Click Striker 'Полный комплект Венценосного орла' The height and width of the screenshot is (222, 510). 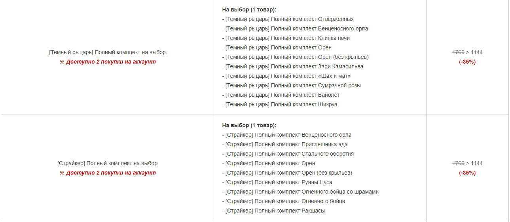point(286,135)
